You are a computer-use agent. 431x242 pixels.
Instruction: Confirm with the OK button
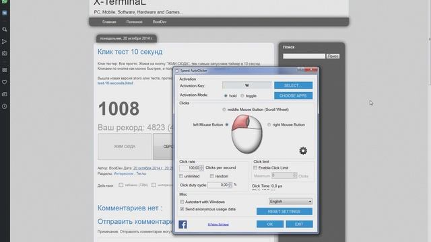point(270,224)
